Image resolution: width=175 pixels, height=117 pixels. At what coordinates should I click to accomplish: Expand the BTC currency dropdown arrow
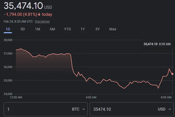[x=84, y=109]
